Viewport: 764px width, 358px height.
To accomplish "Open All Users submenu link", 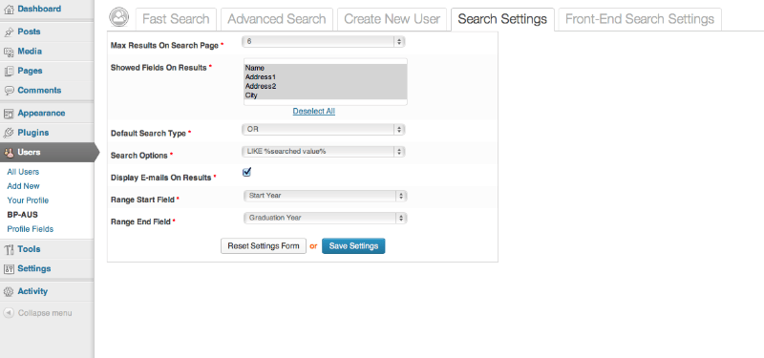I will [23, 172].
